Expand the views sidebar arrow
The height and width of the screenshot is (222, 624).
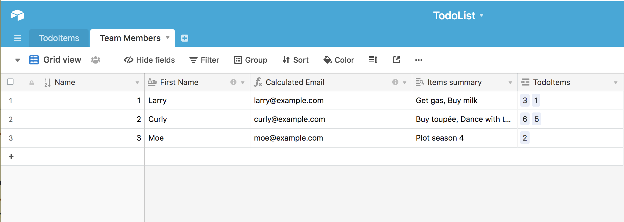[18, 60]
